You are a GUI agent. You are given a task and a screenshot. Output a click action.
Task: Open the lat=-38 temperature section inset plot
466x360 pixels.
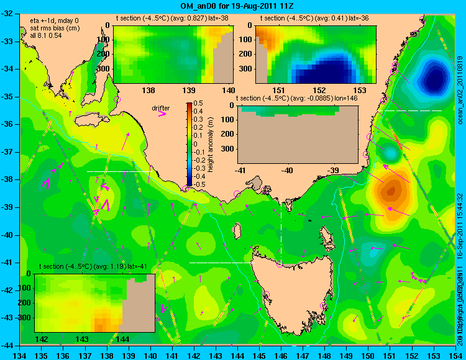tap(173, 54)
